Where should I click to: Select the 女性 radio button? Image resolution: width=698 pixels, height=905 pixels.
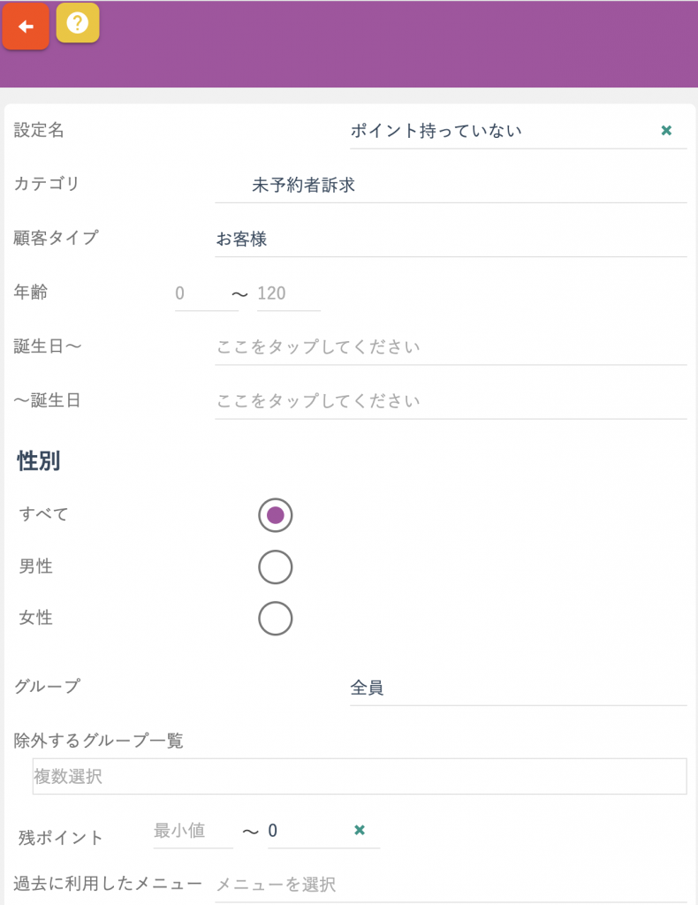(275, 618)
